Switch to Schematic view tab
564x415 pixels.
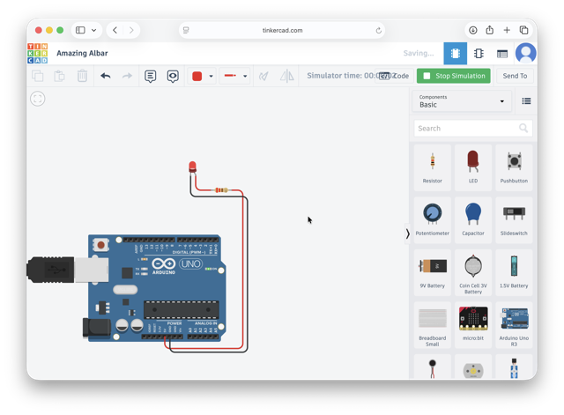pos(479,54)
